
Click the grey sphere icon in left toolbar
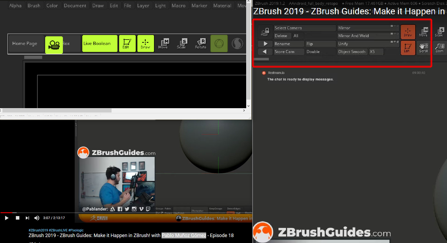tap(237, 43)
